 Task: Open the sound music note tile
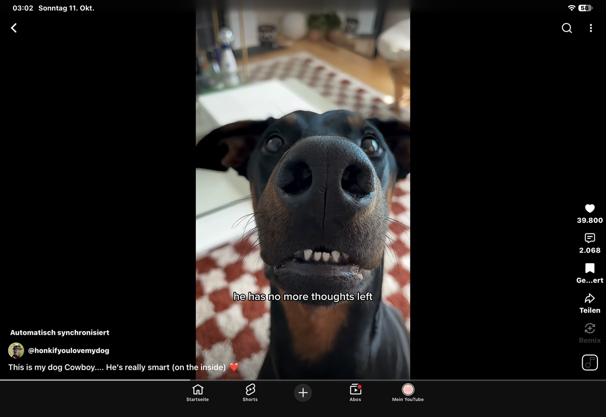pos(590,363)
